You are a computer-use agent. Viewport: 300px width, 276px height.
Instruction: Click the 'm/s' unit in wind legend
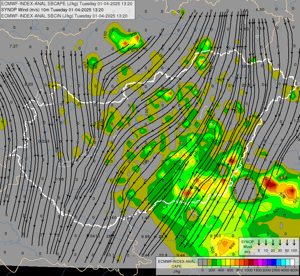247,252
